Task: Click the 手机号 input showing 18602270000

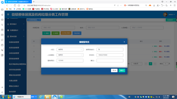Action: tap(110, 55)
